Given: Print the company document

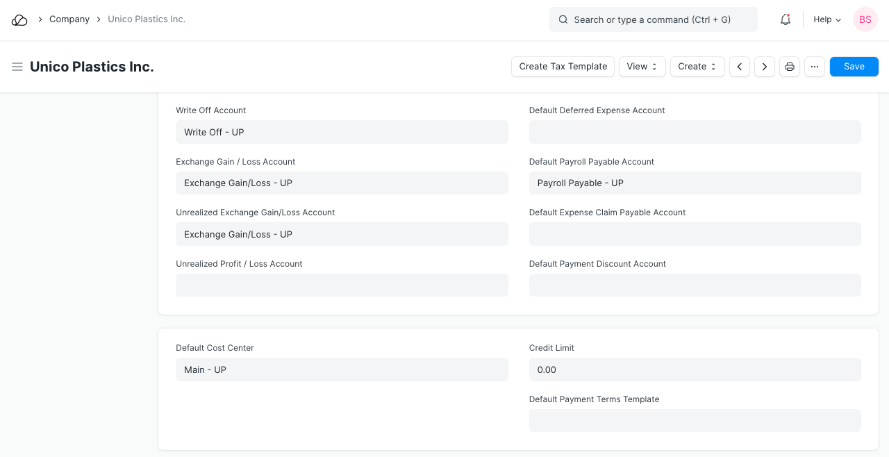Looking at the screenshot, I should click(x=790, y=67).
